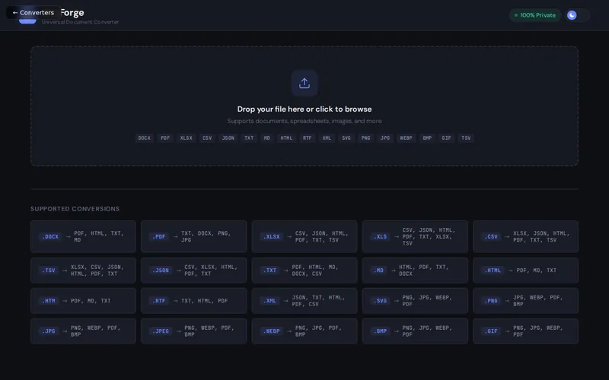
Task: Select the .XLSX conversion card
Action: 304,236
